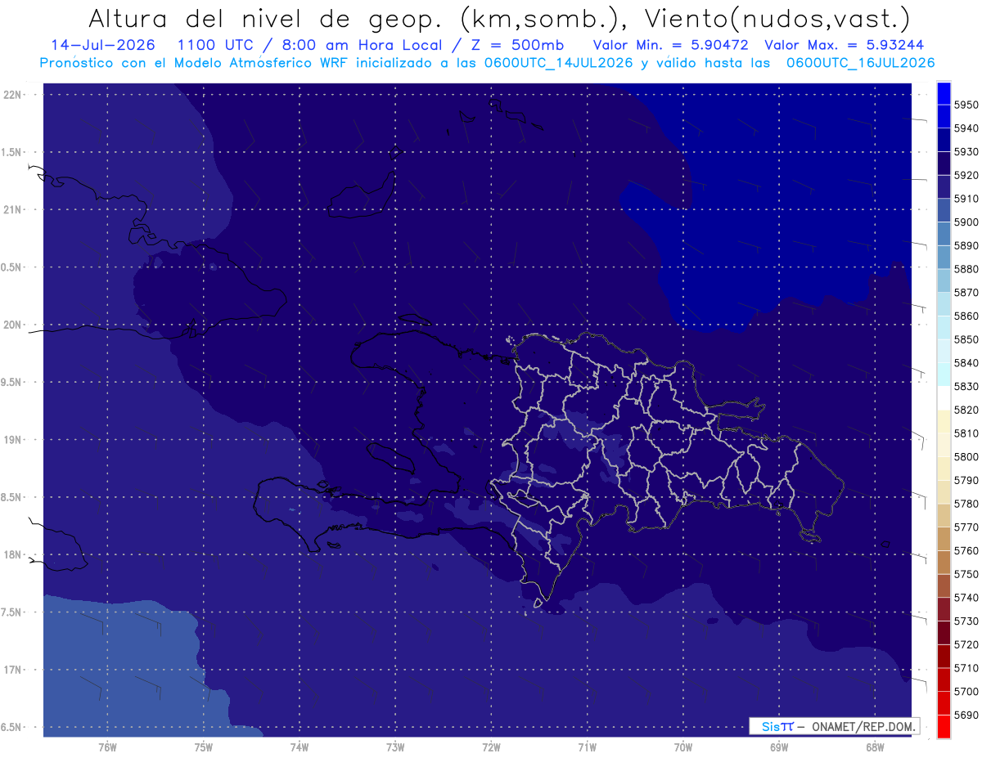Click the 17N latitude label
Image resolution: width=982 pixels, height=758 pixels.
[x=12, y=670]
